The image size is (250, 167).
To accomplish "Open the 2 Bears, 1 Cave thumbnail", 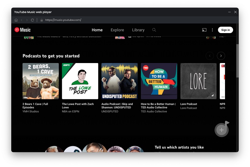I will tap(41, 81).
